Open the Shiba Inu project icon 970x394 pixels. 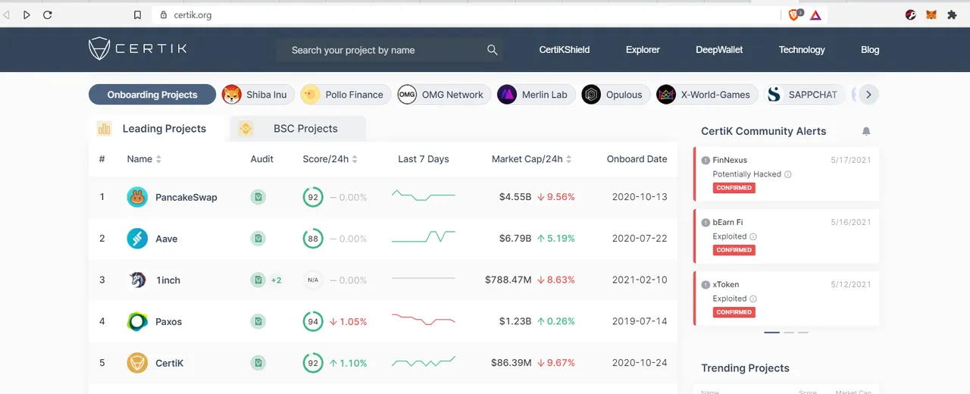(231, 95)
